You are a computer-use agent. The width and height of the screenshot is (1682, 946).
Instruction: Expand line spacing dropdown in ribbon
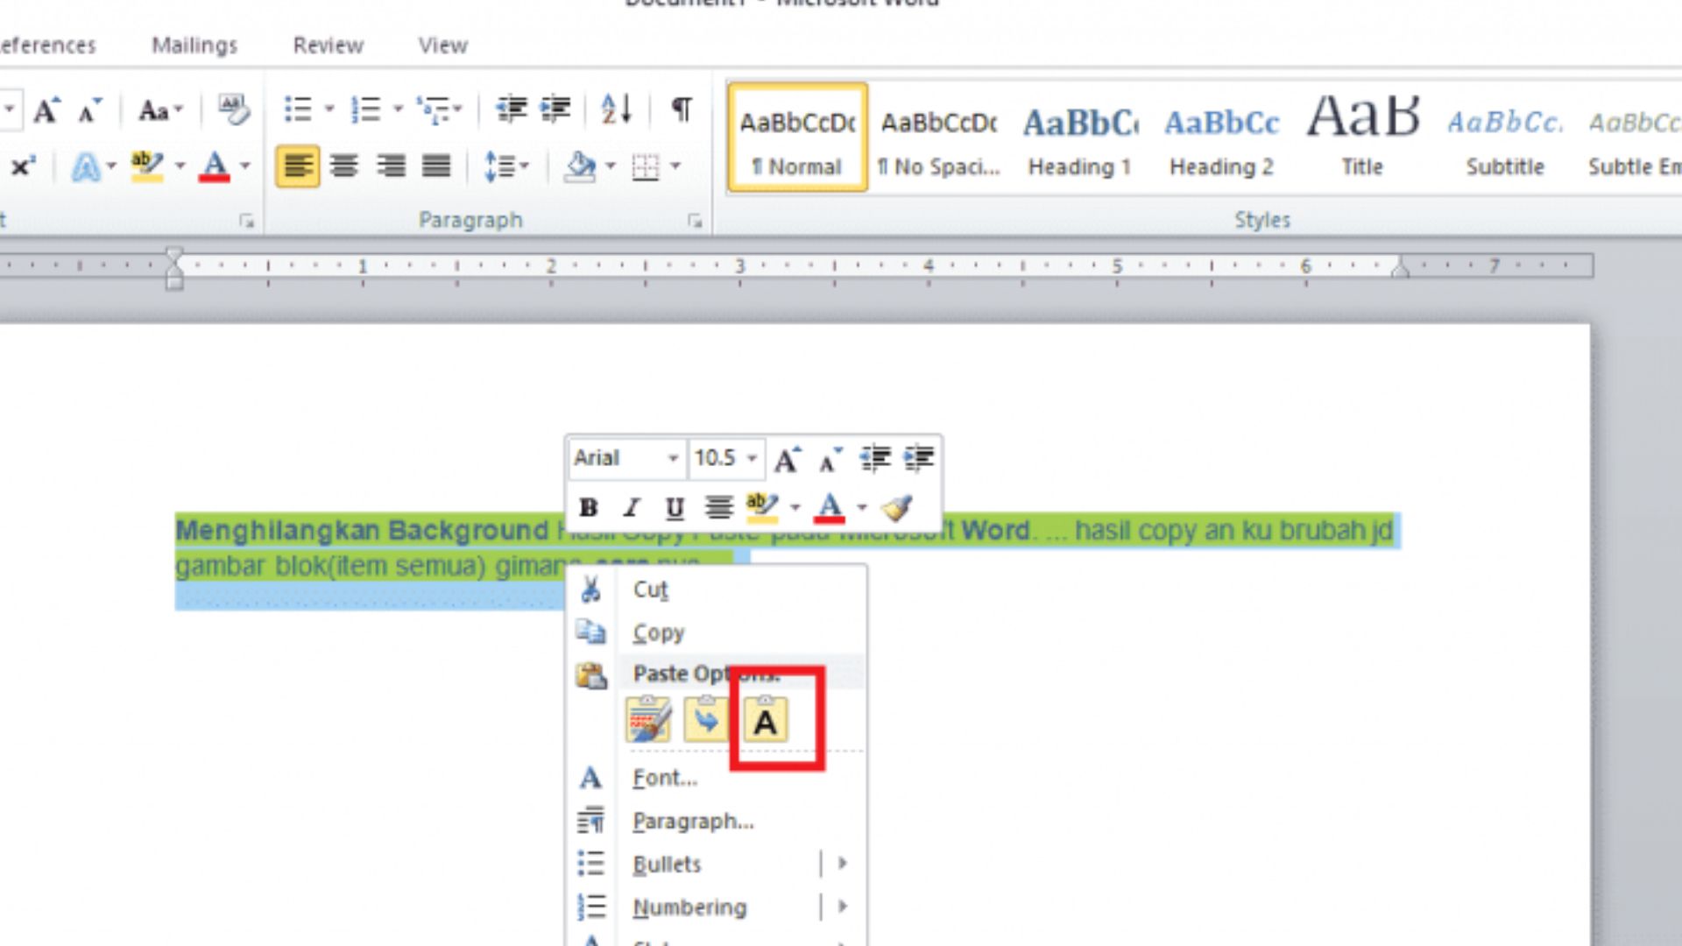525,166
